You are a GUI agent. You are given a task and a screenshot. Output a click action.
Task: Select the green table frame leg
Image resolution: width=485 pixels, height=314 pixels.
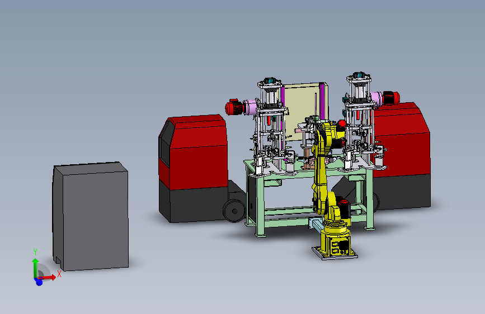coord(260,207)
